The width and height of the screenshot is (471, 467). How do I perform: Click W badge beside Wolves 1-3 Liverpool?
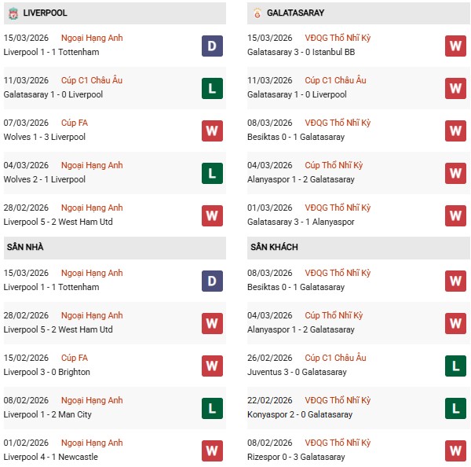[x=212, y=130]
